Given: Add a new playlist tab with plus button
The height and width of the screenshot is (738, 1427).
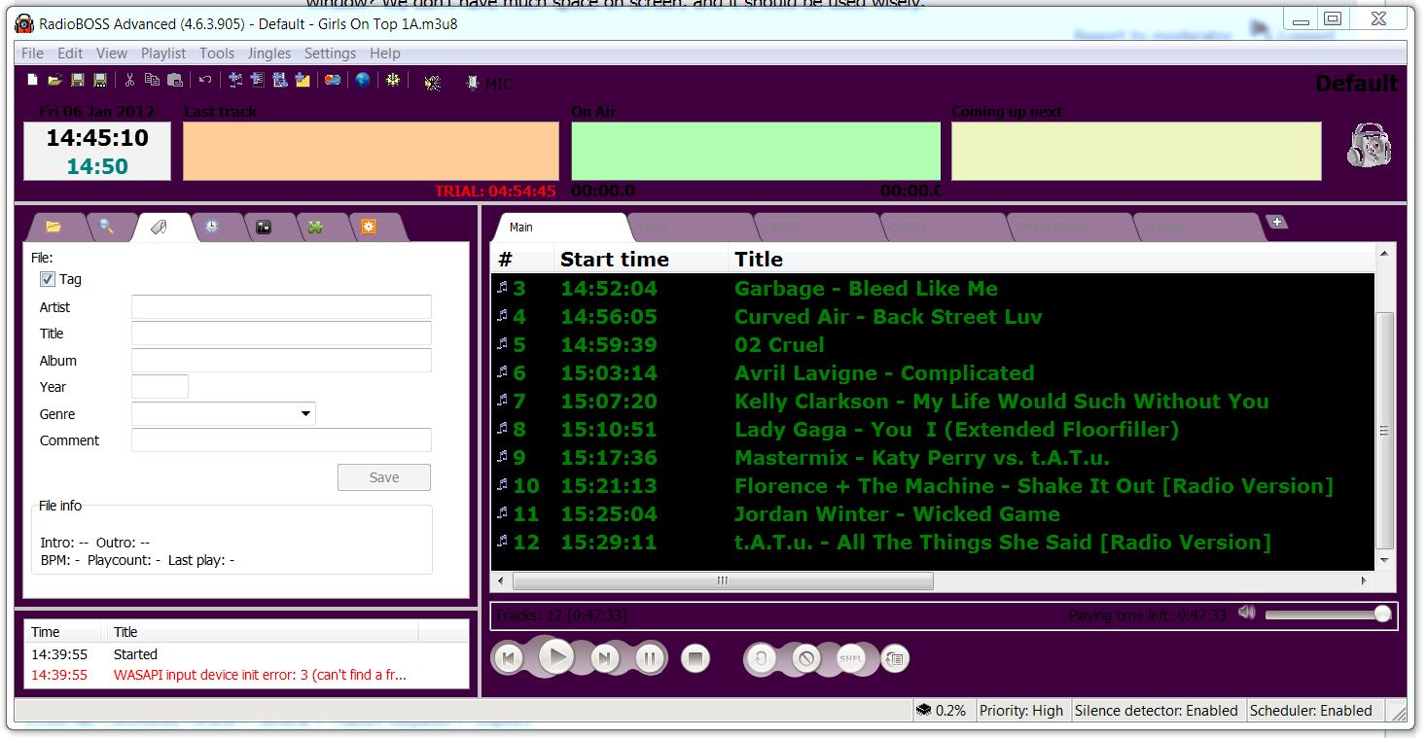Looking at the screenshot, I should click(x=1277, y=223).
